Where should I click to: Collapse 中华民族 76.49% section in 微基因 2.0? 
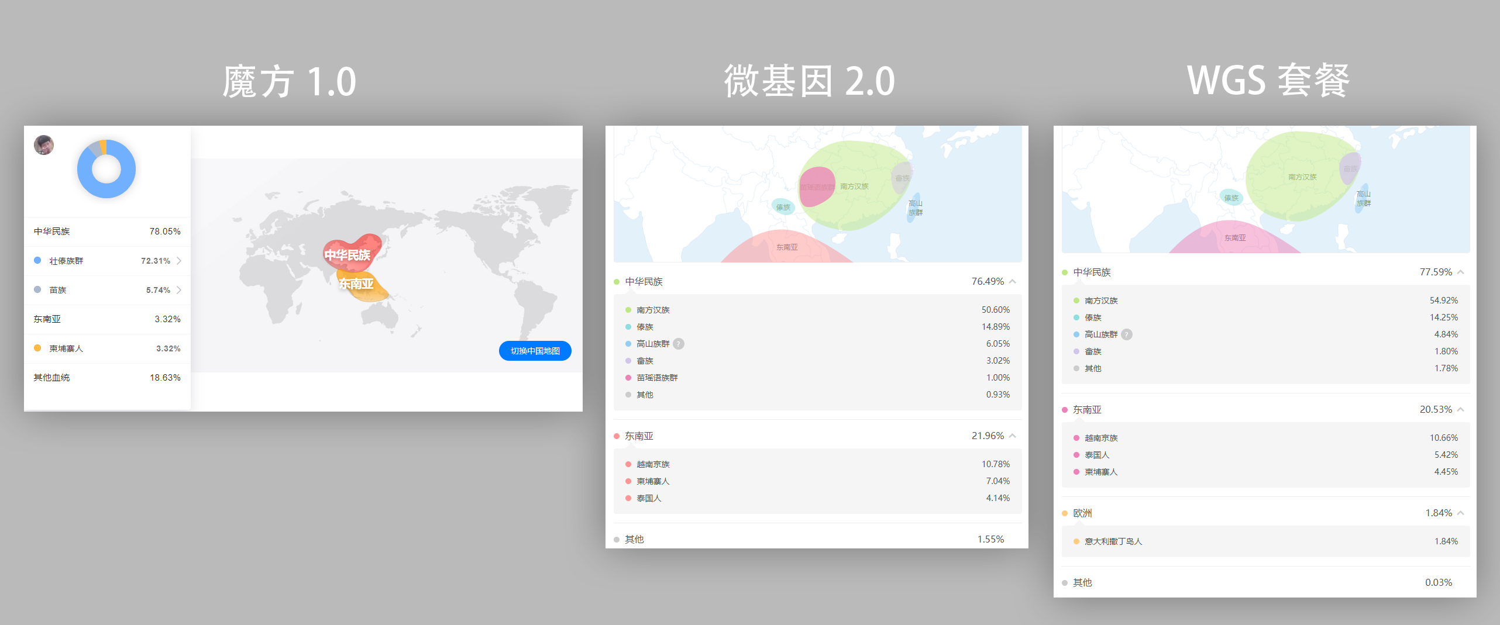(x=1013, y=282)
